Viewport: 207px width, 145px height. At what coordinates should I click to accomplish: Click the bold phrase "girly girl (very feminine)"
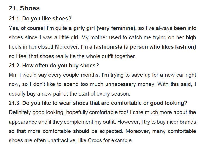pyautogui.click(x=104, y=28)
